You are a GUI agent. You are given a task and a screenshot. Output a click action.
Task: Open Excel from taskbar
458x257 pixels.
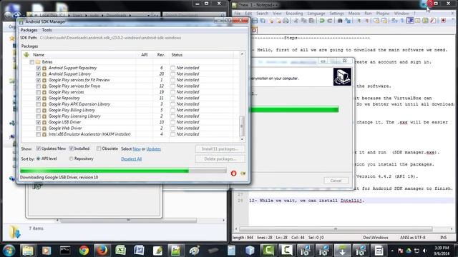pyautogui.click(x=120, y=251)
